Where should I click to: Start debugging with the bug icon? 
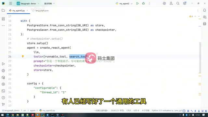click(x=143, y=4)
